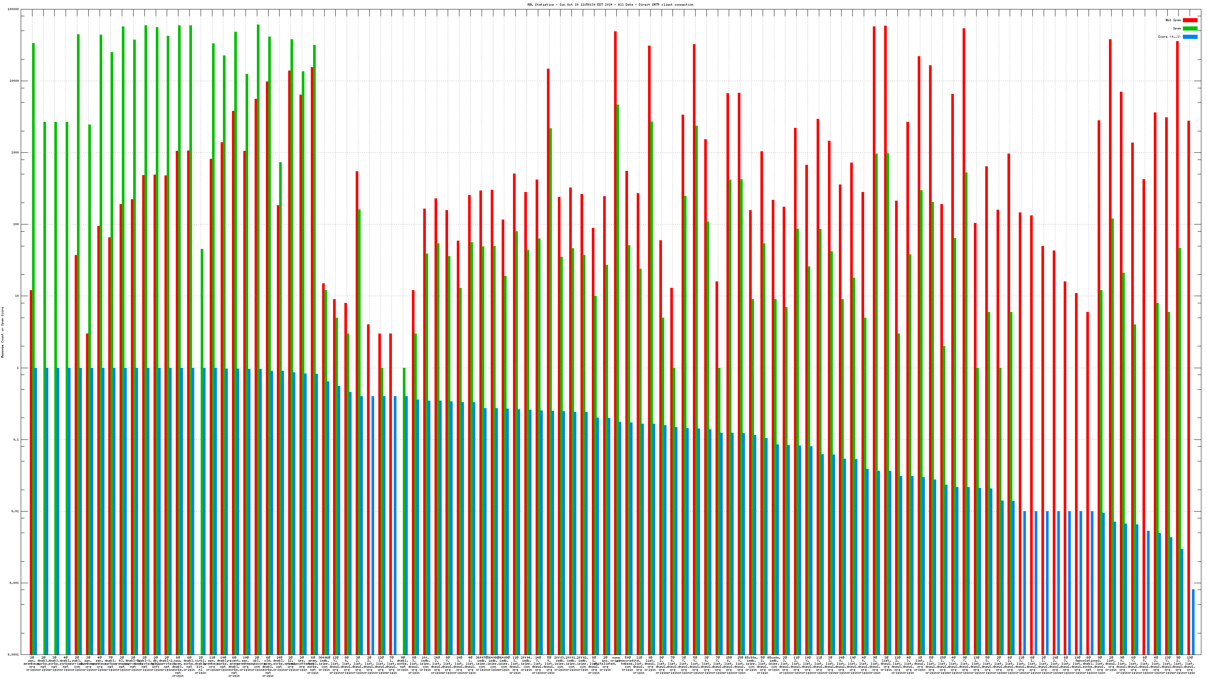Click the 'none origin' x-axis label

tap(616, 660)
